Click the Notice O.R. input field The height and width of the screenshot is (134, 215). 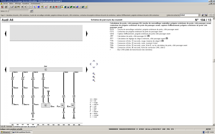[19, 11]
